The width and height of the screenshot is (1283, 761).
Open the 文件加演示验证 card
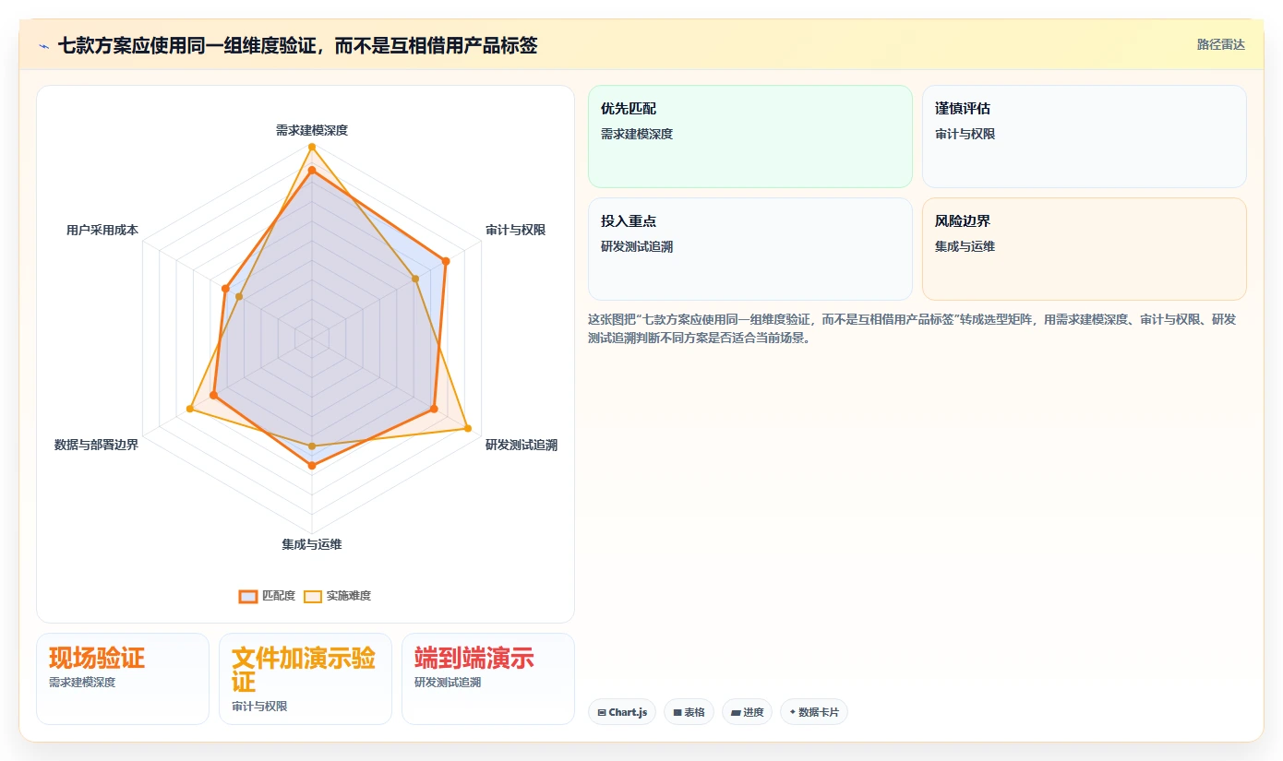coord(306,679)
